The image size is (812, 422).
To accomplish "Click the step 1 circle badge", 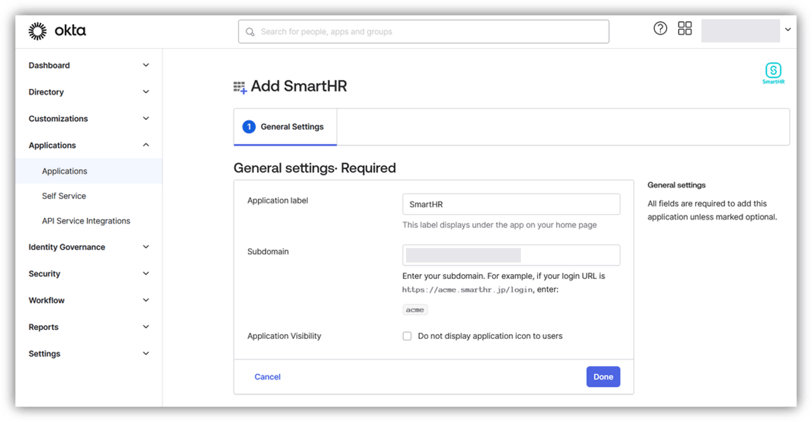I will pyautogui.click(x=249, y=127).
